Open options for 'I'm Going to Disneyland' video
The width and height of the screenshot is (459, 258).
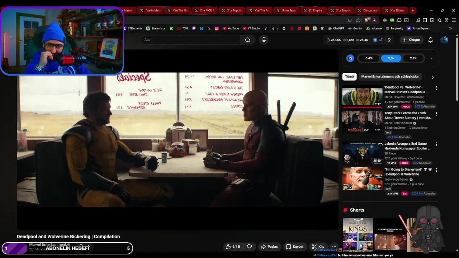pos(436,170)
